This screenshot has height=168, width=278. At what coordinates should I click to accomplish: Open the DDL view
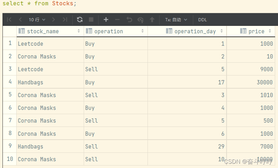tap(202, 20)
